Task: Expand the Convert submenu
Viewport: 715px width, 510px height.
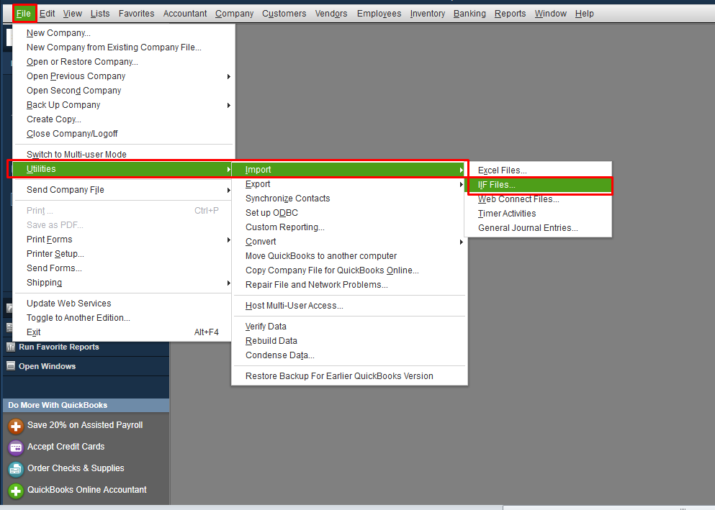Action: pos(349,242)
